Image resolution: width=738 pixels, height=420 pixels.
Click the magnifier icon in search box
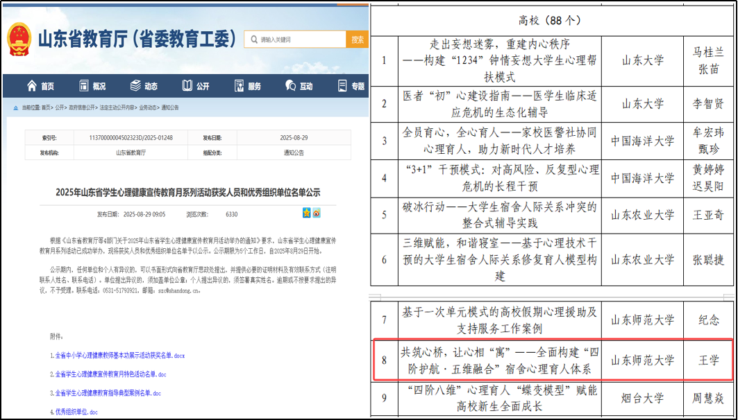[x=254, y=40]
